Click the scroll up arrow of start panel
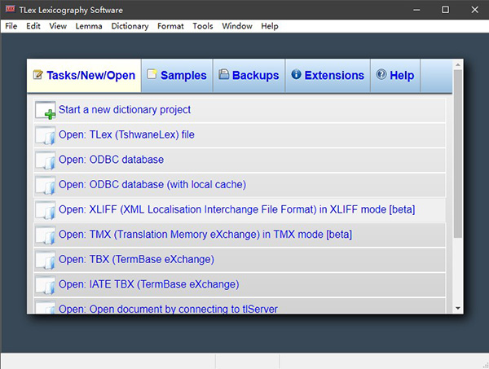The width and height of the screenshot is (489, 369). click(458, 65)
